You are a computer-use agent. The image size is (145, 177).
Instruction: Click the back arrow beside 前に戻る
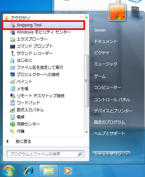8,142
